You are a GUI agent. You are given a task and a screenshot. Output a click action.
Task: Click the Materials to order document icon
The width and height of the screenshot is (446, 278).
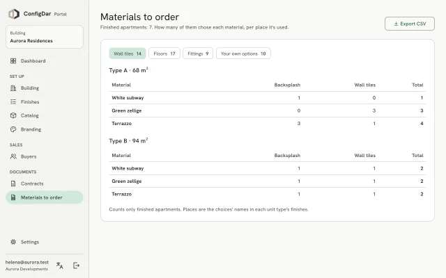click(13, 197)
